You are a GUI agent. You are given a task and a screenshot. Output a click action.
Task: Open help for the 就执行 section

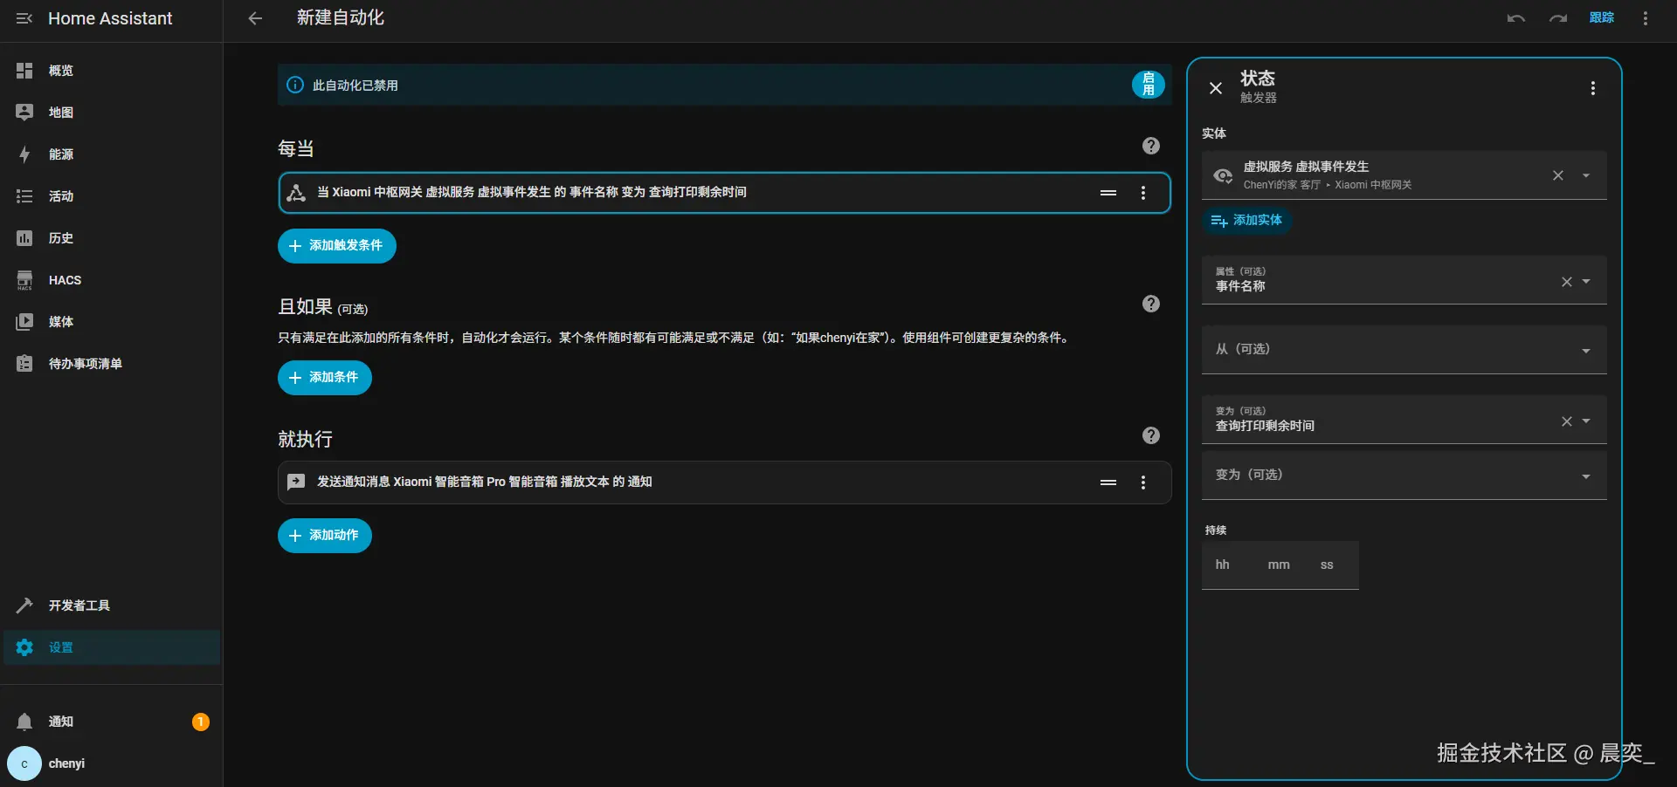1151,435
